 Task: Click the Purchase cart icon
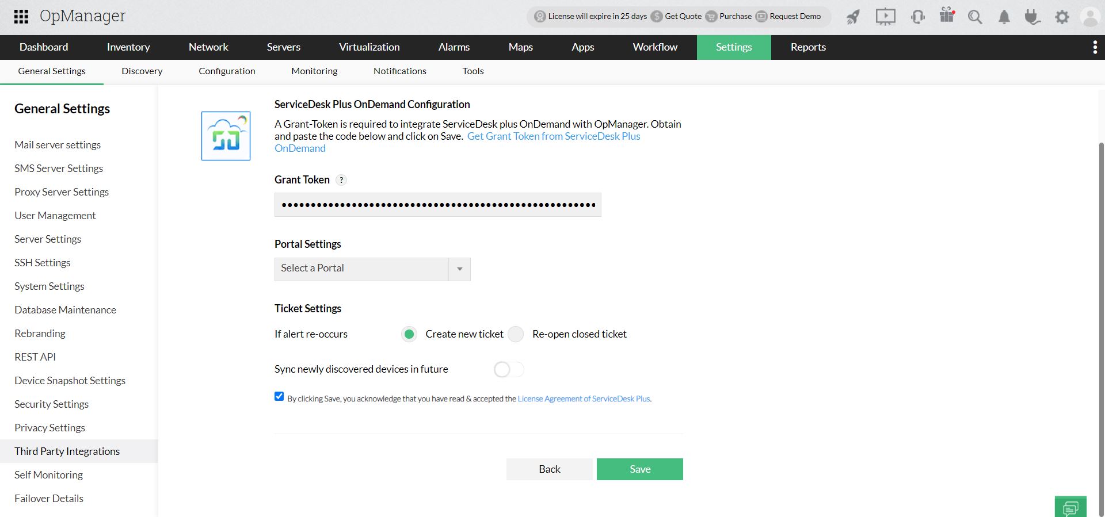(x=711, y=17)
